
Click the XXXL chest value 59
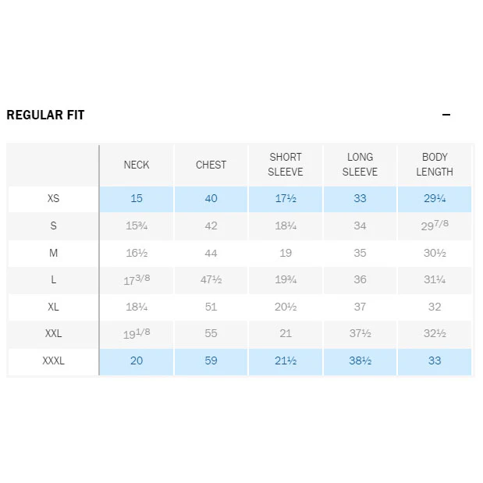click(211, 360)
